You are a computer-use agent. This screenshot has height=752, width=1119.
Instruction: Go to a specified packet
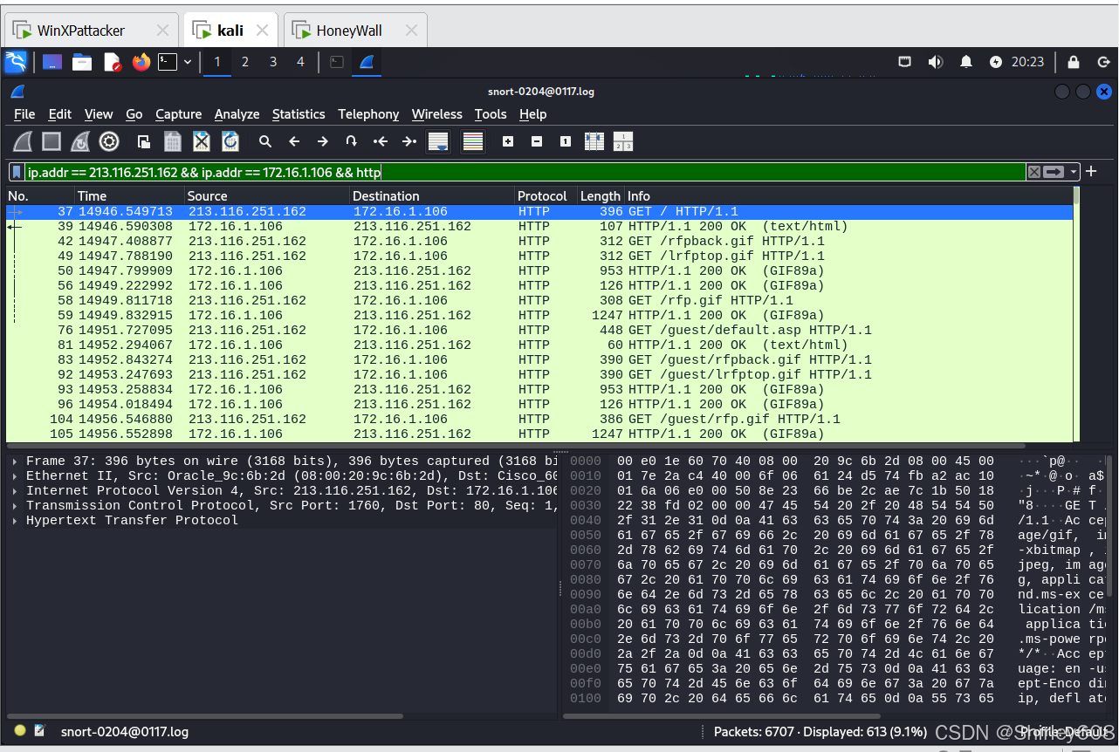pos(352,141)
